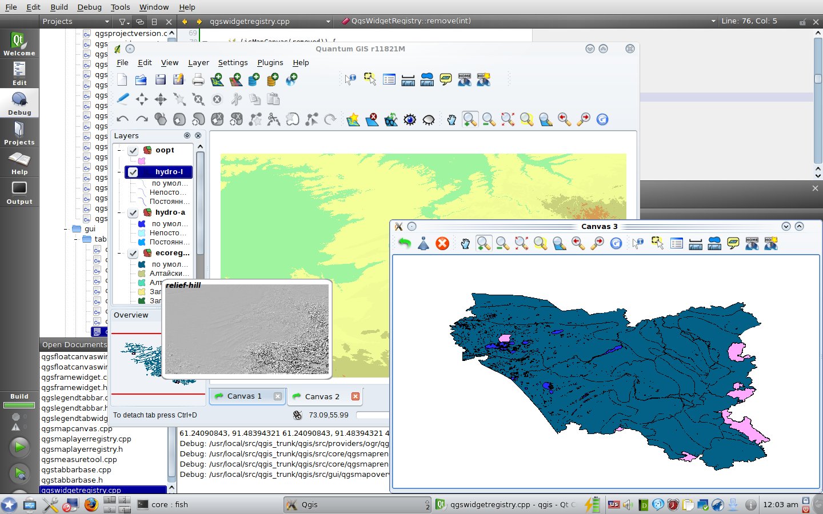
Task: Open the qgswidgetregistry.cpp file dropdown
Action: point(327,21)
